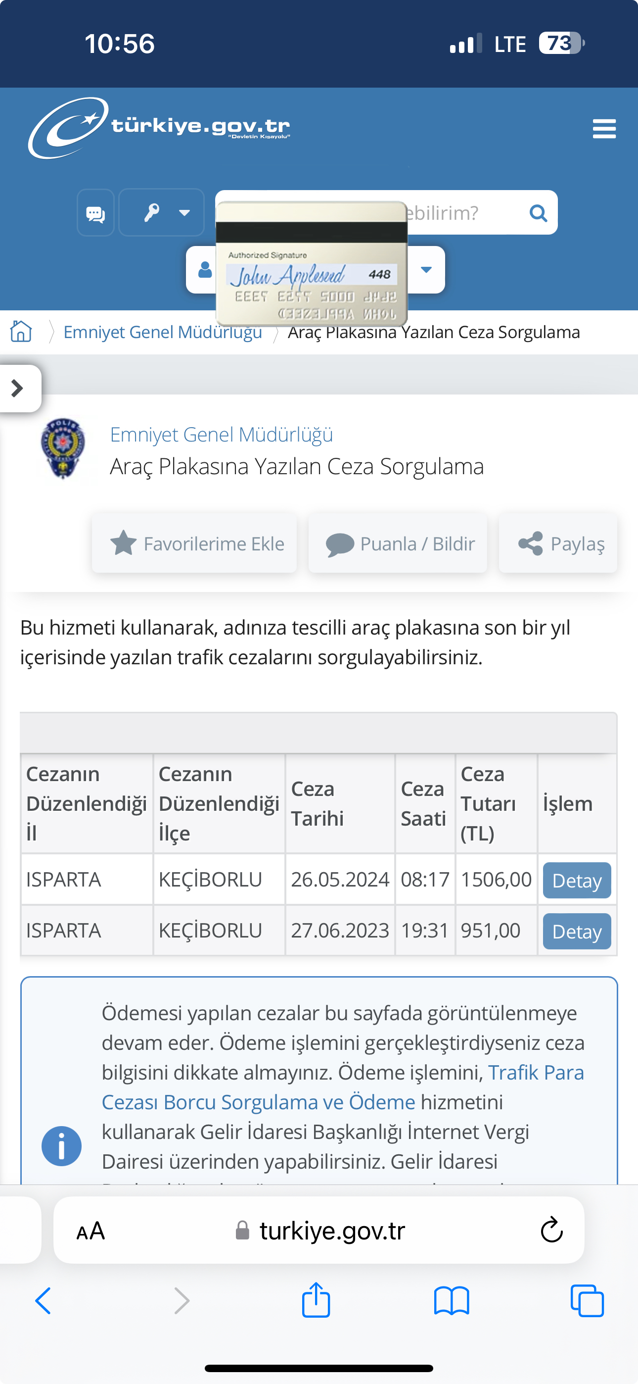Expand the user account dropdown arrow
638x1384 pixels.
(426, 270)
